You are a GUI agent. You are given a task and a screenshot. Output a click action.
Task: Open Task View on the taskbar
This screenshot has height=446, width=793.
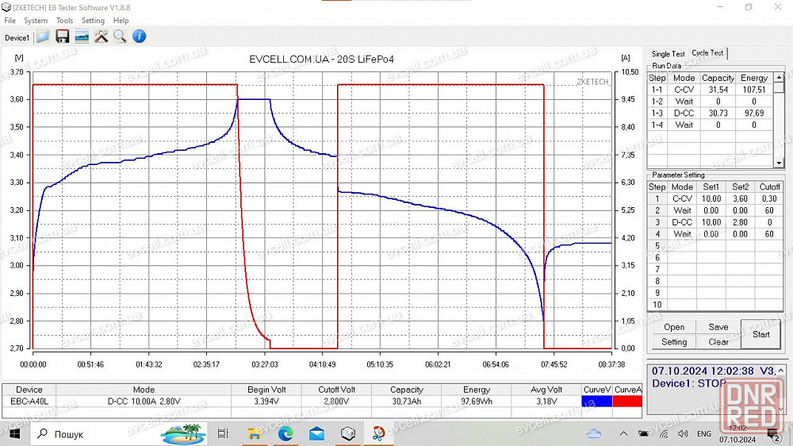tap(223, 434)
